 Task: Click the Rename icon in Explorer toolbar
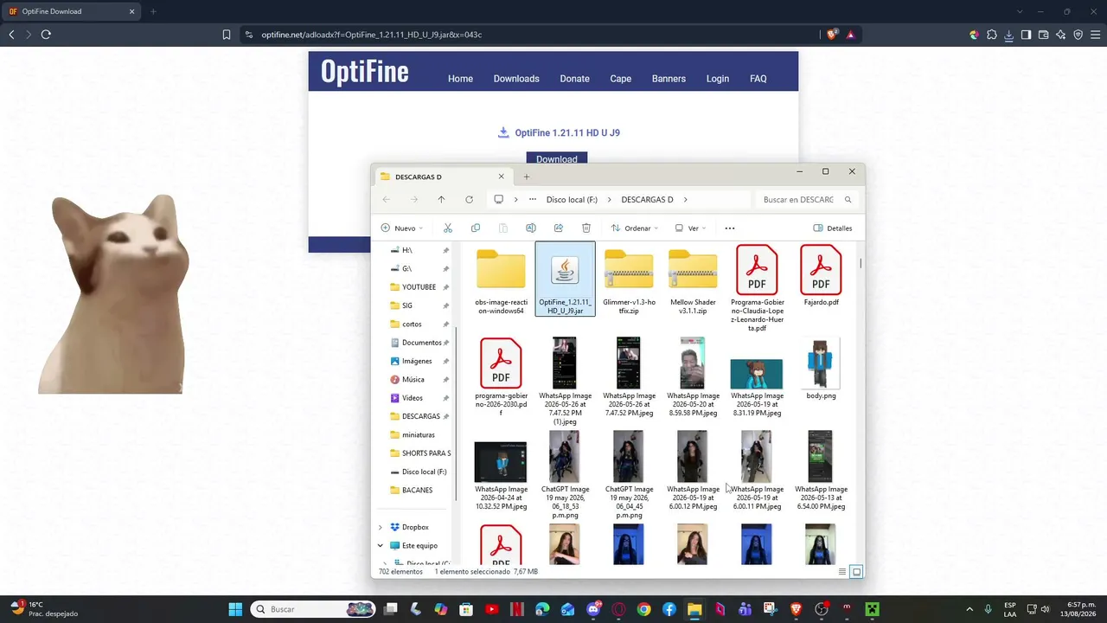pyautogui.click(x=531, y=228)
